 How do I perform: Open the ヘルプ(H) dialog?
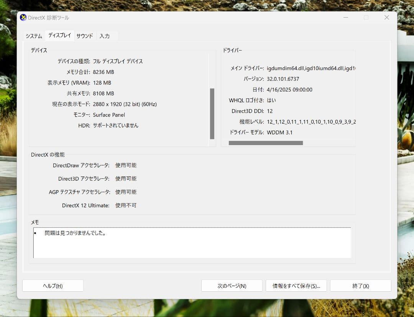(x=53, y=285)
